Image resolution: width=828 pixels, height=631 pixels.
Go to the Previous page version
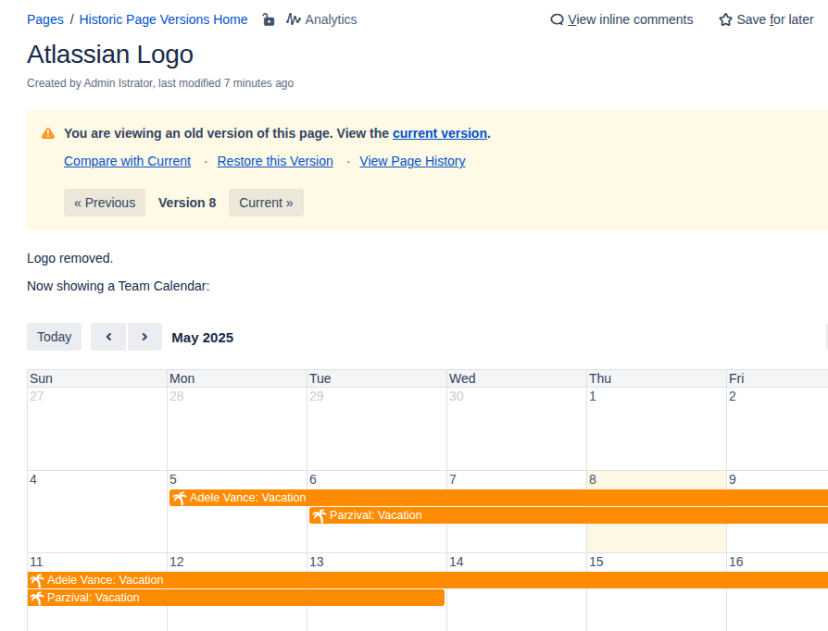[x=105, y=203]
